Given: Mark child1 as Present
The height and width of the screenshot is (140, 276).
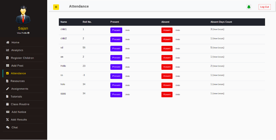Looking at the screenshot, I should 116,30.
